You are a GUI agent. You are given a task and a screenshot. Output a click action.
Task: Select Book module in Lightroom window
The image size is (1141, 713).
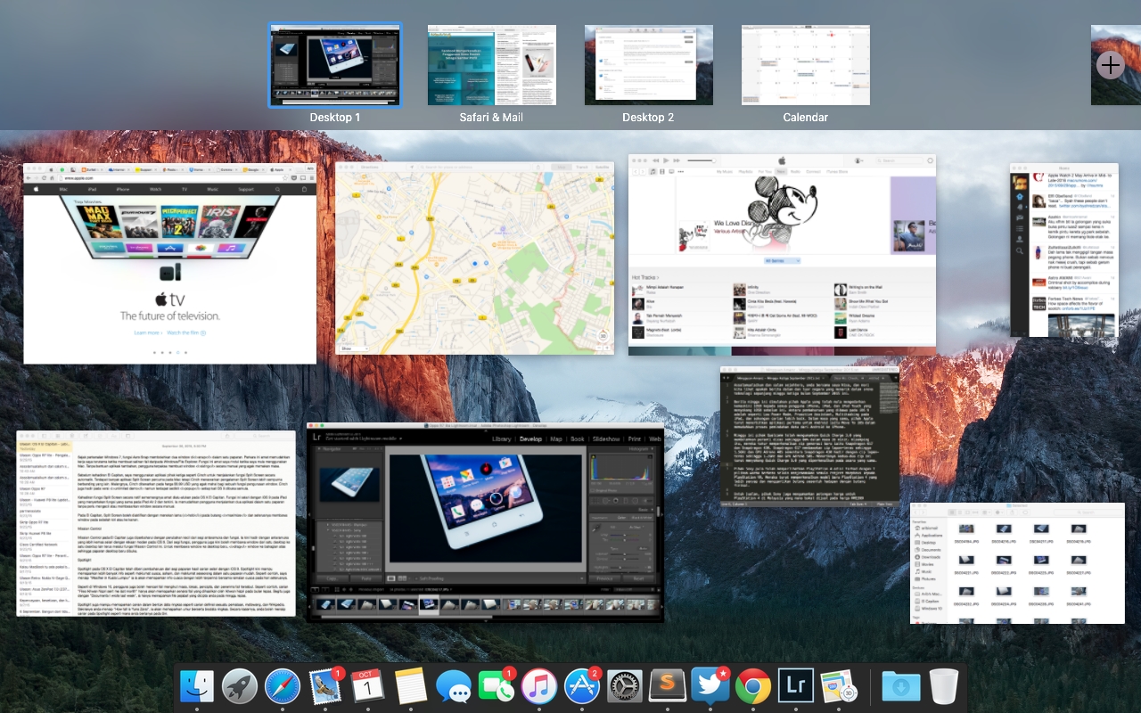578,439
